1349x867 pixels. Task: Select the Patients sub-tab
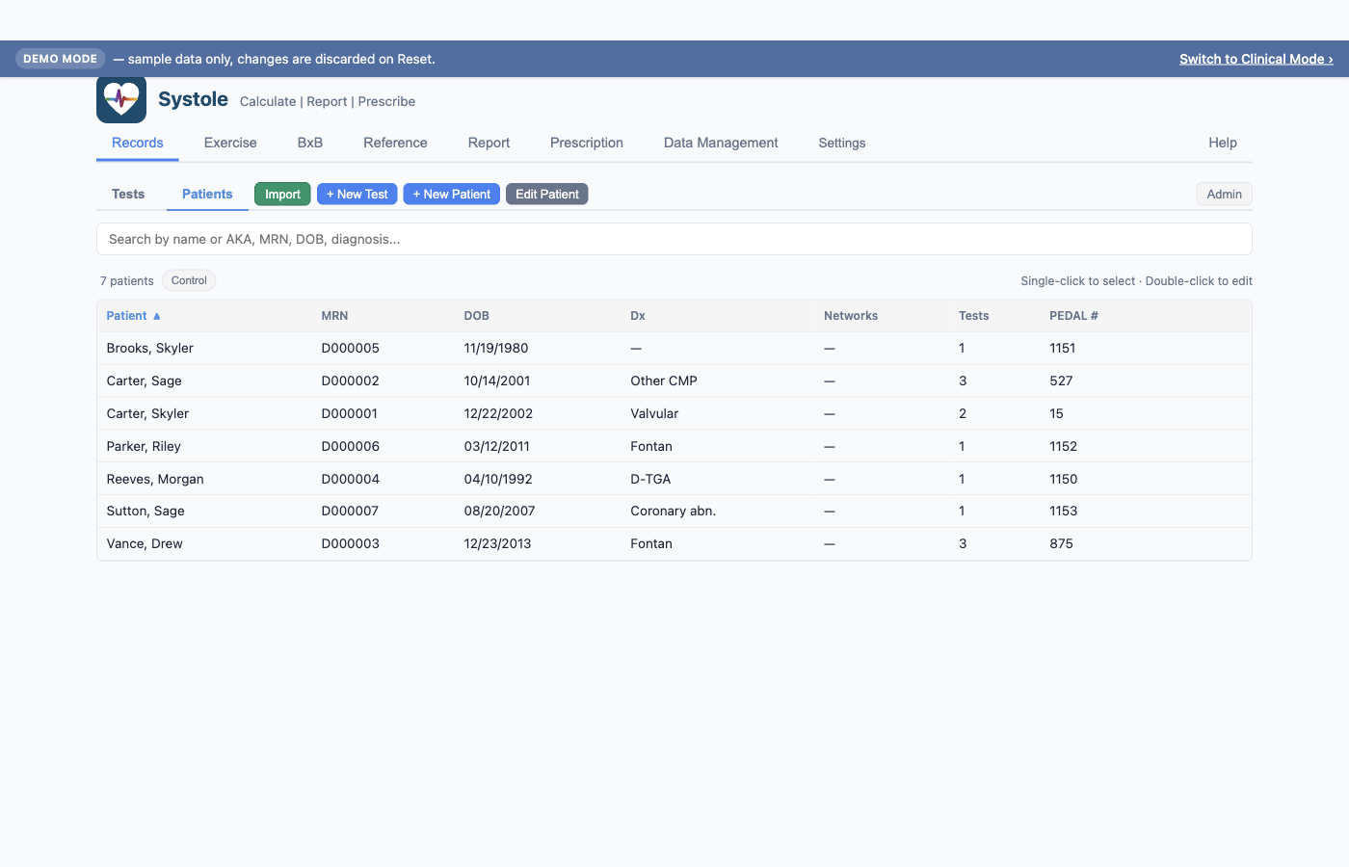point(207,194)
